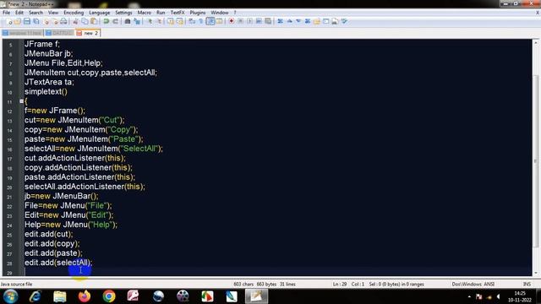541x304 pixels.
Task: Click Run Macro Multiple Times icon
Action: 259,21
